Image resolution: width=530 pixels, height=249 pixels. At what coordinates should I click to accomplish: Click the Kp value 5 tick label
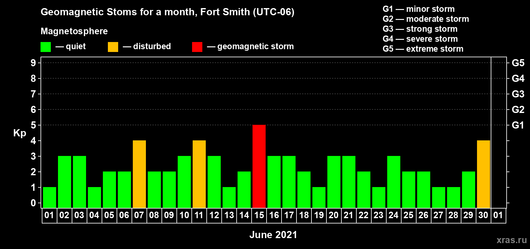pyautogui.click(x=33, y=125)
